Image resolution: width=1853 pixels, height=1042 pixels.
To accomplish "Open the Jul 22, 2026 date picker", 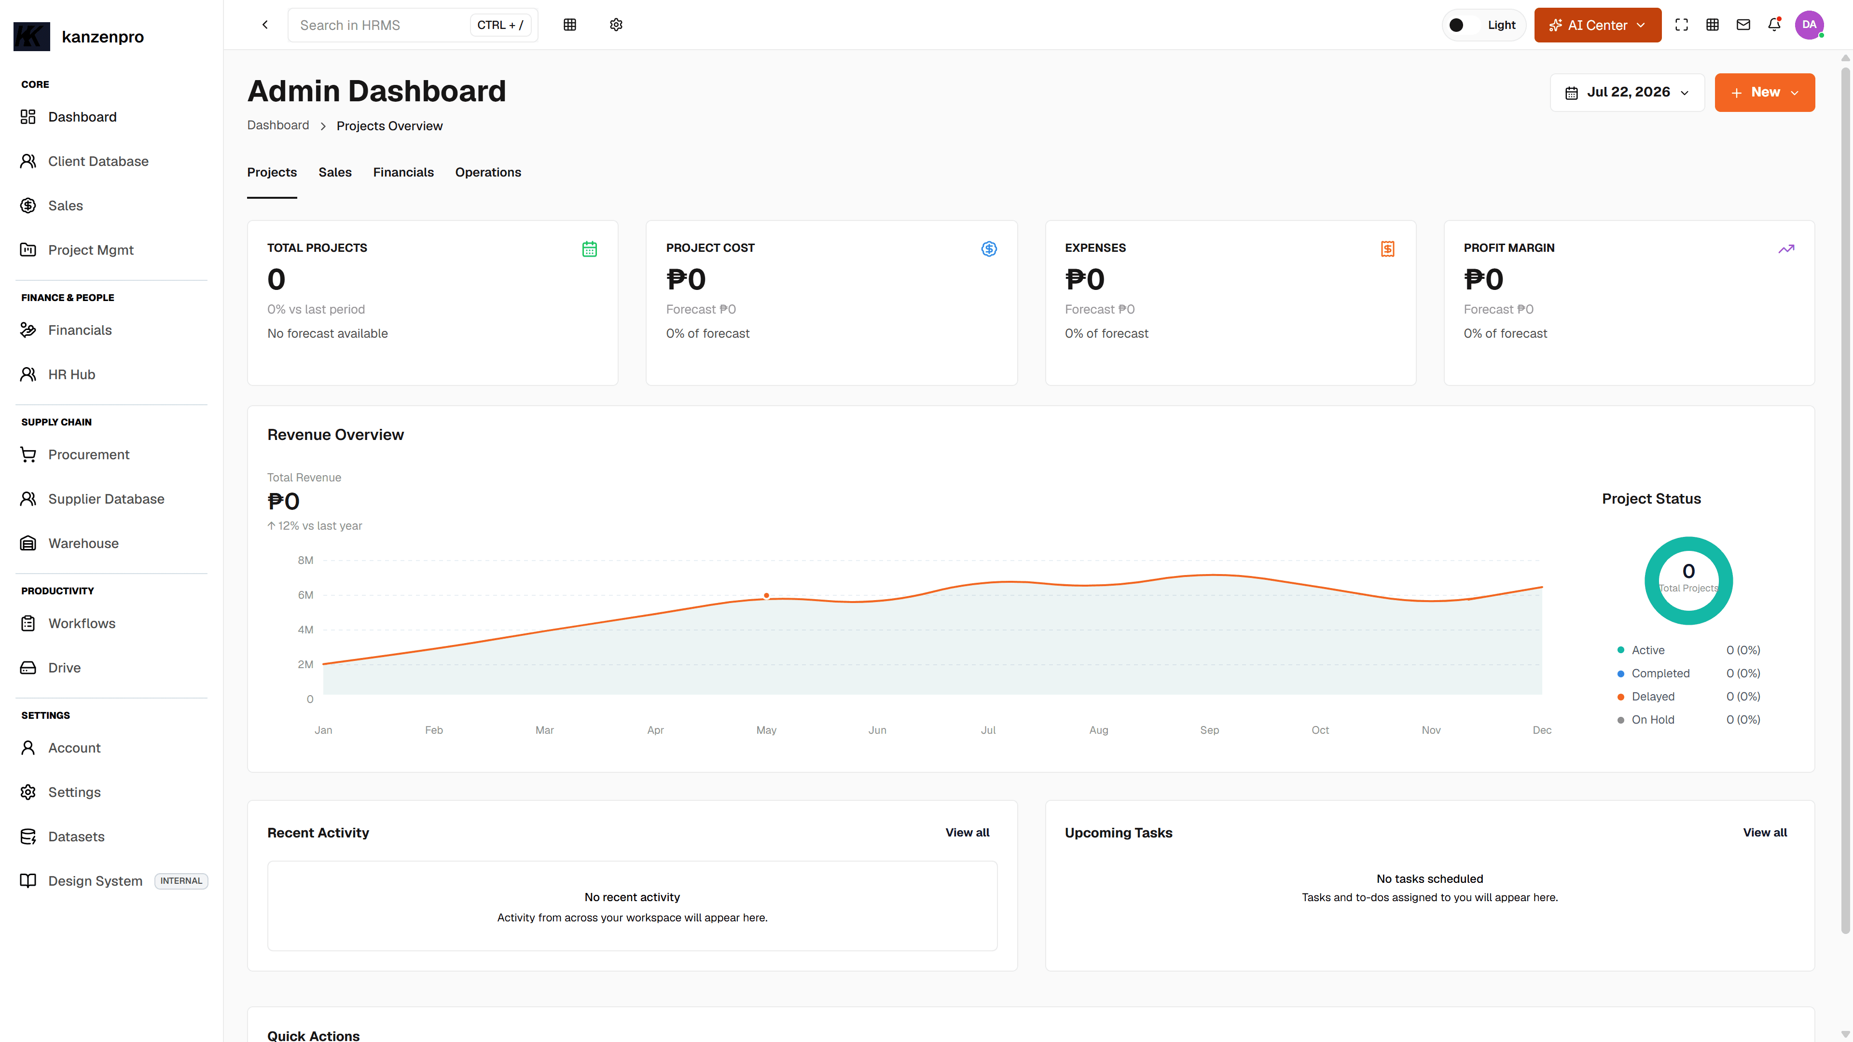I will click(x=1627, y=92).
